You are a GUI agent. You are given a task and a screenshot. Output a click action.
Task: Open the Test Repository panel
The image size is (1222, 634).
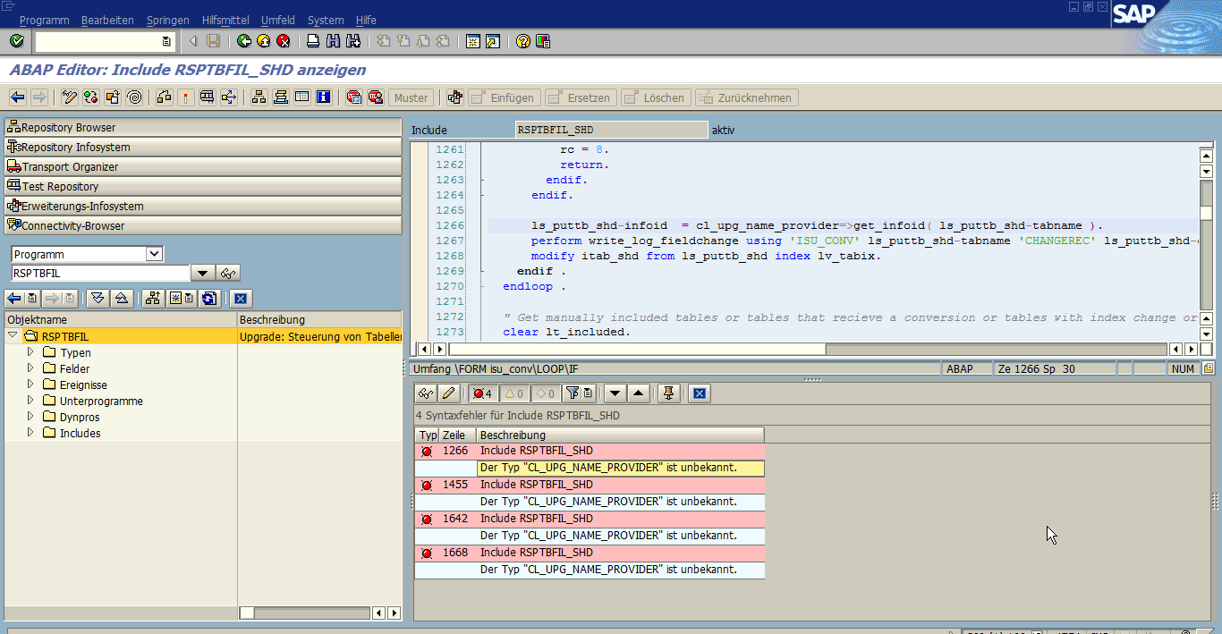pos(203,186)
